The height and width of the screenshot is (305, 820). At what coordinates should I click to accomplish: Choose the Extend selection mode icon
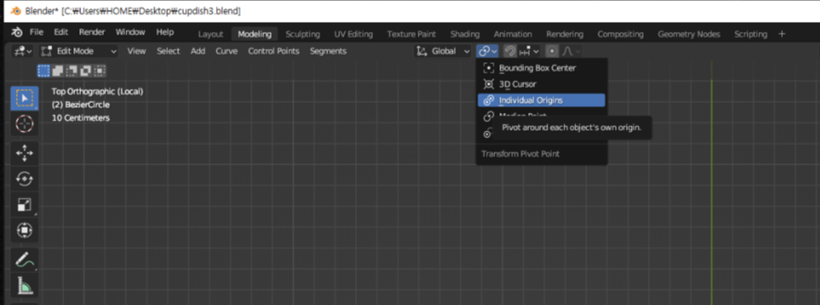[58, 71]
